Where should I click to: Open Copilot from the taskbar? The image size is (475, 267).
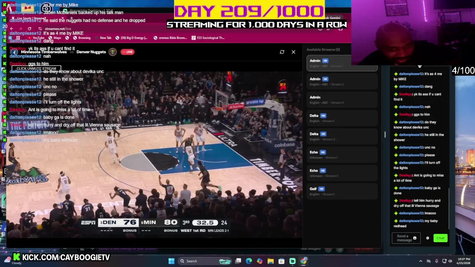(x=260, y=261)
